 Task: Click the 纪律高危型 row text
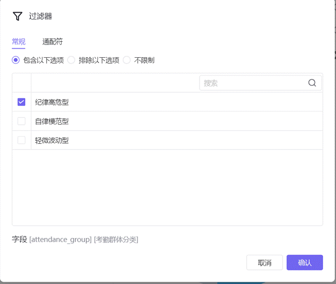(x=52, y=102)
